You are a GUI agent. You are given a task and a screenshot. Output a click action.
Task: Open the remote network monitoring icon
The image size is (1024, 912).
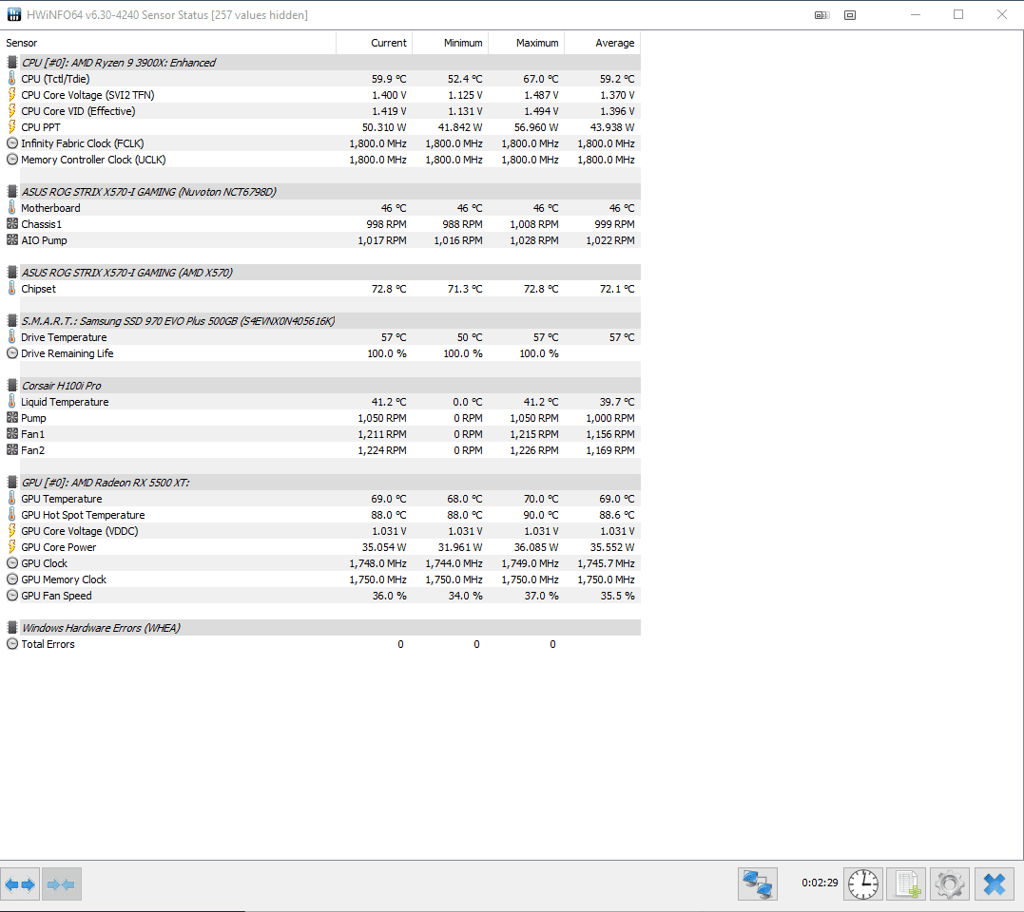click(x=758, y=884)
